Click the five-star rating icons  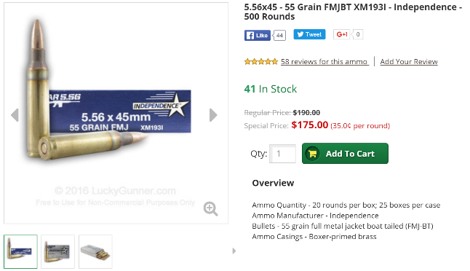tap(261, 62)
